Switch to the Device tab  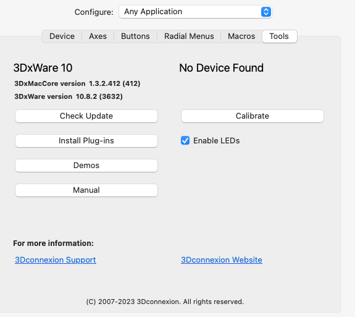[x=62, y=36]
